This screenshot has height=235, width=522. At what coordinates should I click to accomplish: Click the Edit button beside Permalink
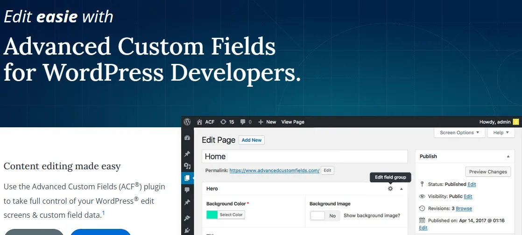tap(327, 170)
